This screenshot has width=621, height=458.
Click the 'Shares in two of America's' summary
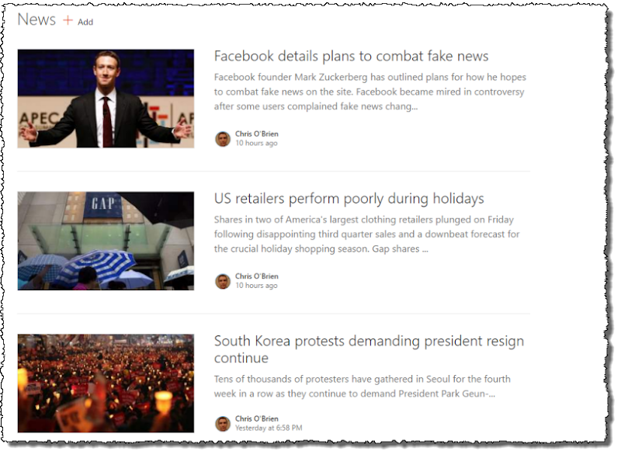click(366, 234)
